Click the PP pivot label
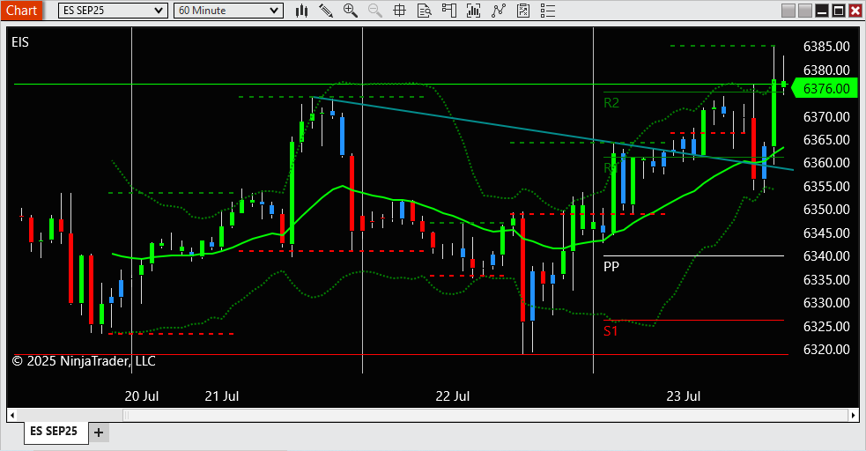The height and width of the screenshot is (451, 866). coord(611,267)
